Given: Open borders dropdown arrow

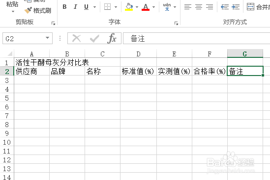Looking at the screenshot, I should click(116, 7).
